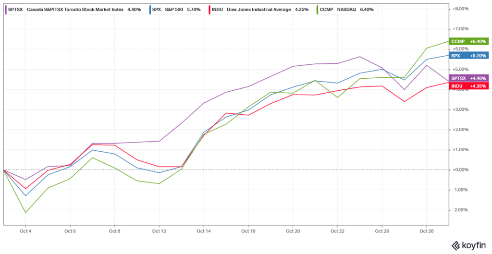The width and height of the screenshot is (492, 254).
Task: Click the -2.00% y-axis label
Action: pos(461,210)
